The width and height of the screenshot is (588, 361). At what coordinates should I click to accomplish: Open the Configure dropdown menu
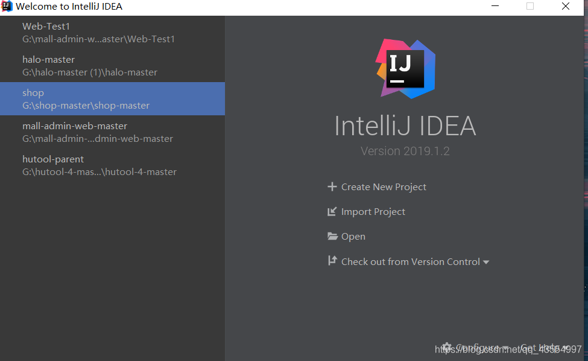click(x=482, y=348)
